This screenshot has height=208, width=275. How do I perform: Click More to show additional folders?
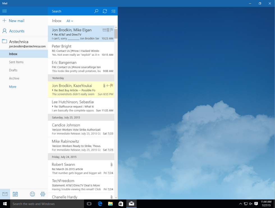[x=12, y=87]
